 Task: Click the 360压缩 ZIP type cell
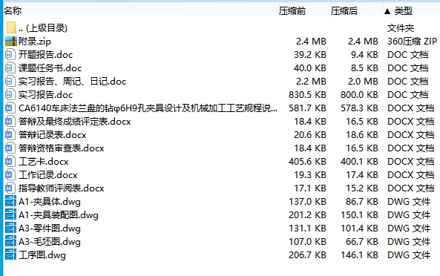coord(413,42)
